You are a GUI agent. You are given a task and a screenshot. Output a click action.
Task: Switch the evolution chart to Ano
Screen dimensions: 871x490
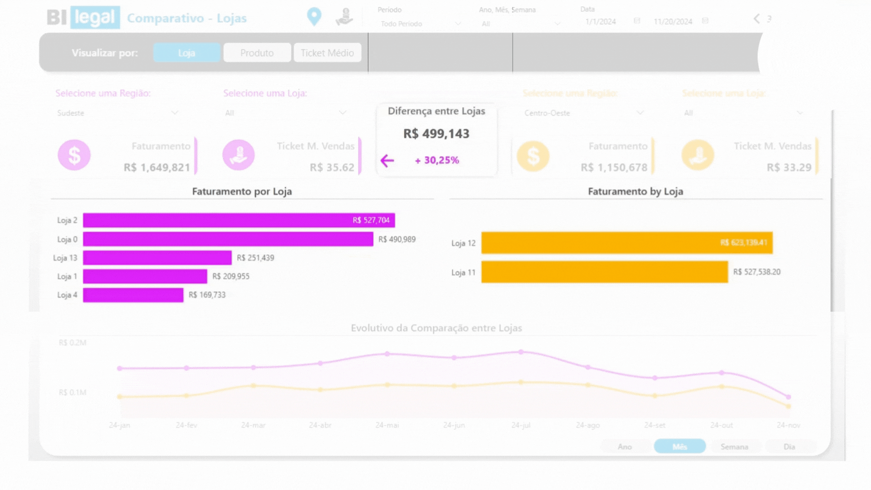point(625,446)
